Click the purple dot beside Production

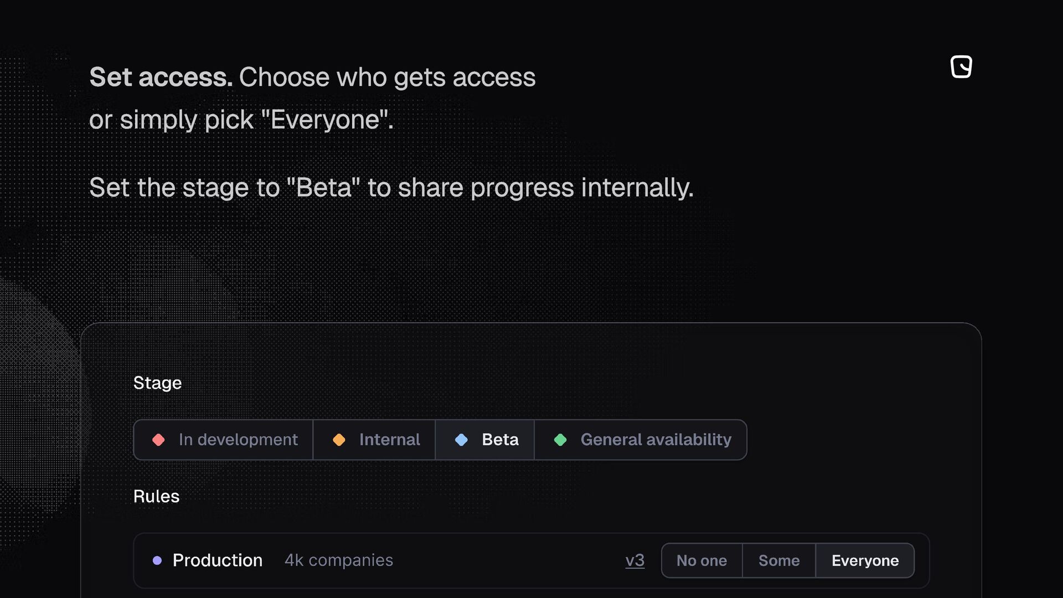tap(157, 560)
